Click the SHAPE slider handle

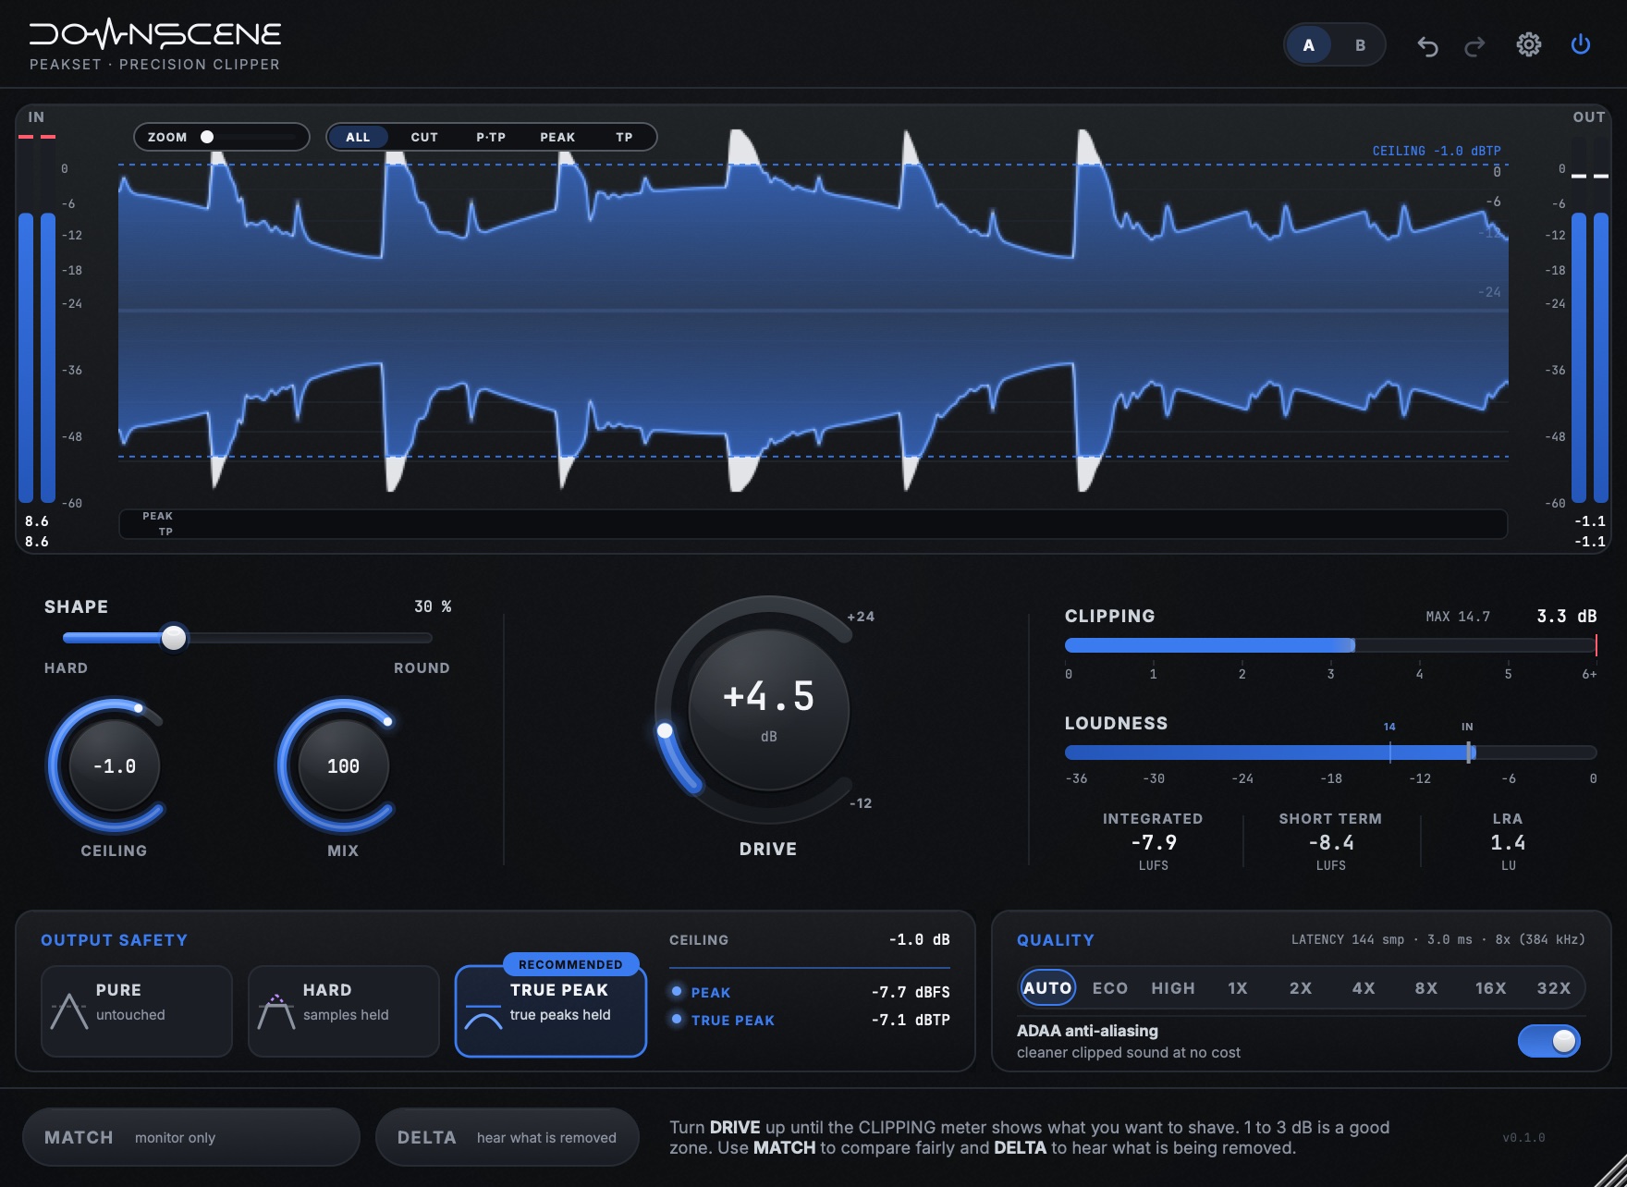pos(174,638)
